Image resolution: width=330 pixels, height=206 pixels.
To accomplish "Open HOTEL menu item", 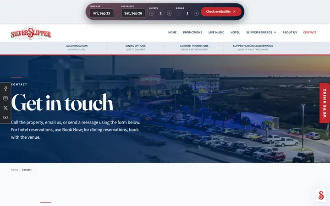I will tap(235, 33).
